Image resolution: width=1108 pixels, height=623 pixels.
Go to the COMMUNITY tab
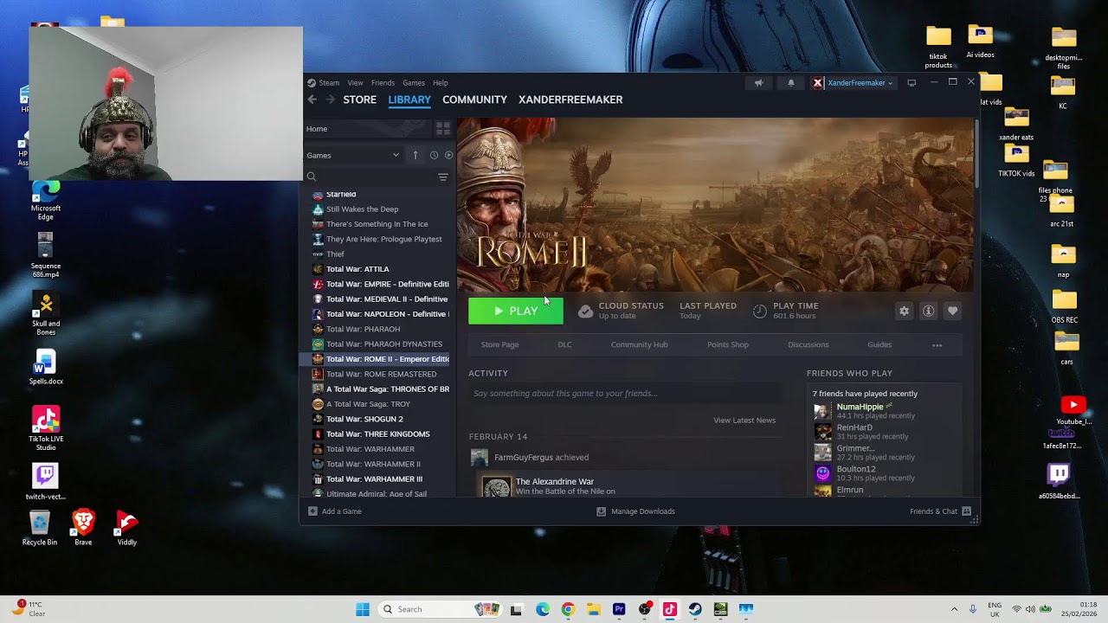474,100
